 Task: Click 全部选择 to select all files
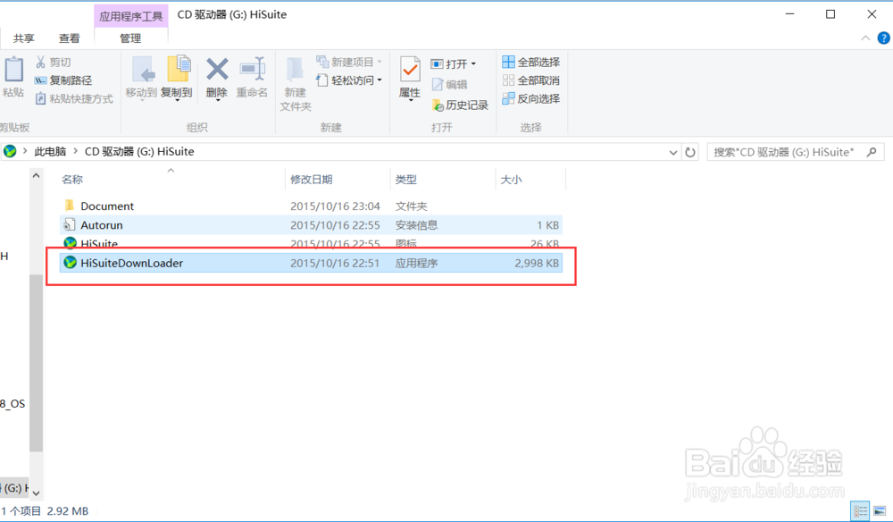click(536, 63)
